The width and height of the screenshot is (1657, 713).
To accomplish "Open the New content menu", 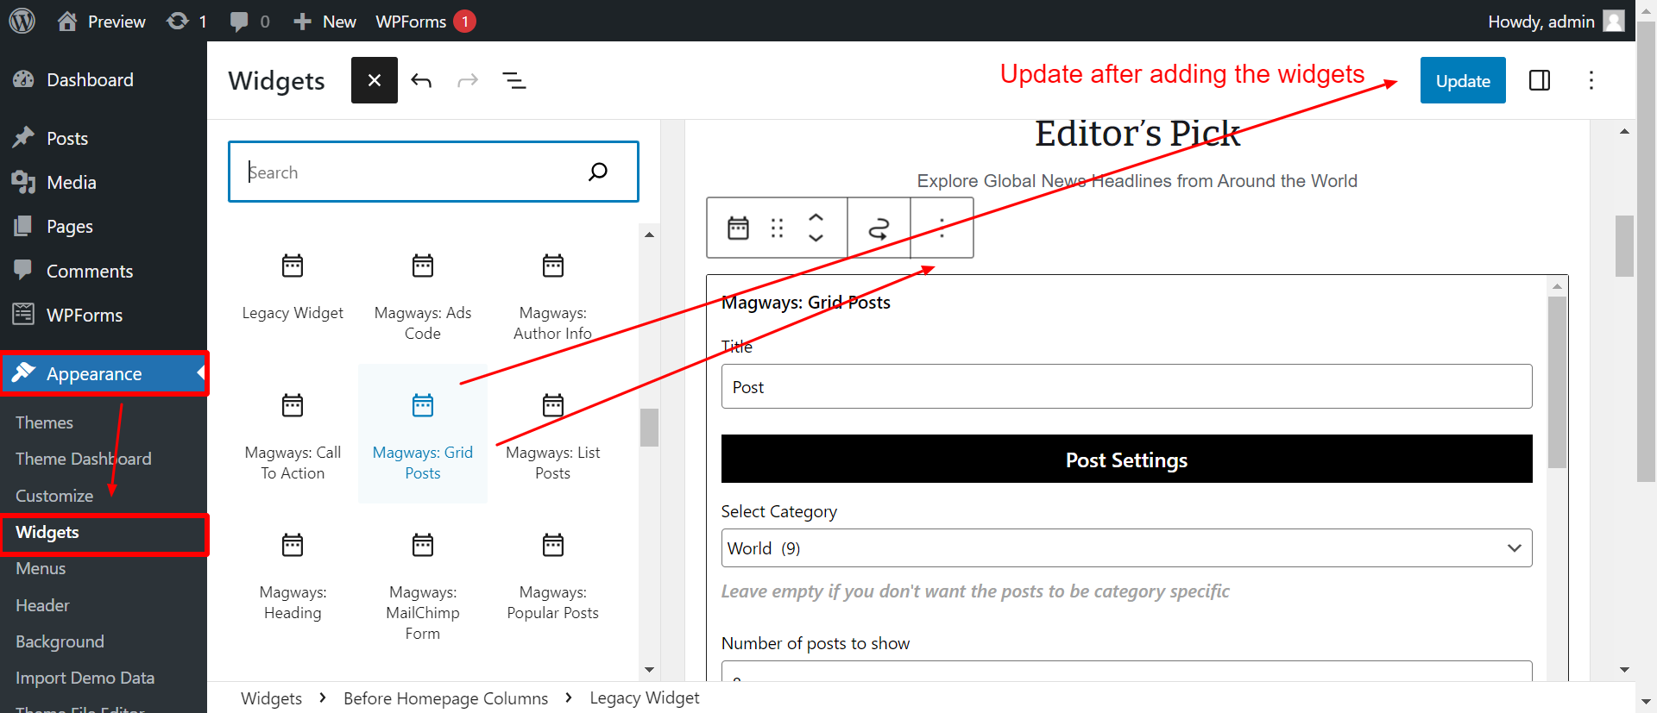I will 324,21.
